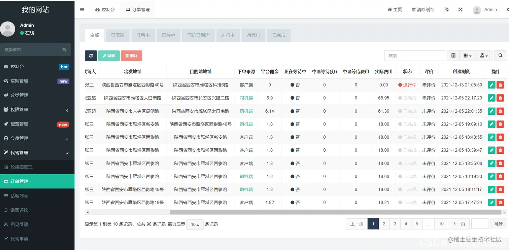Go to page 5 of orders
This screenshot has height=250, width=509.
point(417,224)
